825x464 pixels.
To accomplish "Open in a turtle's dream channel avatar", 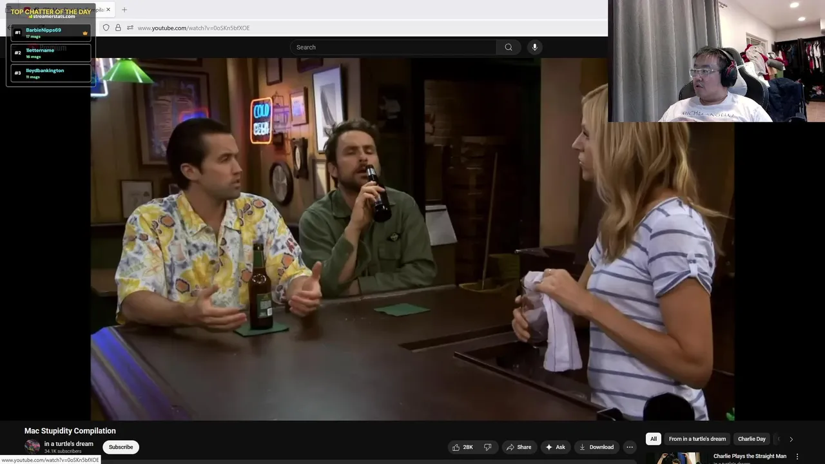I will coord(32,447).
